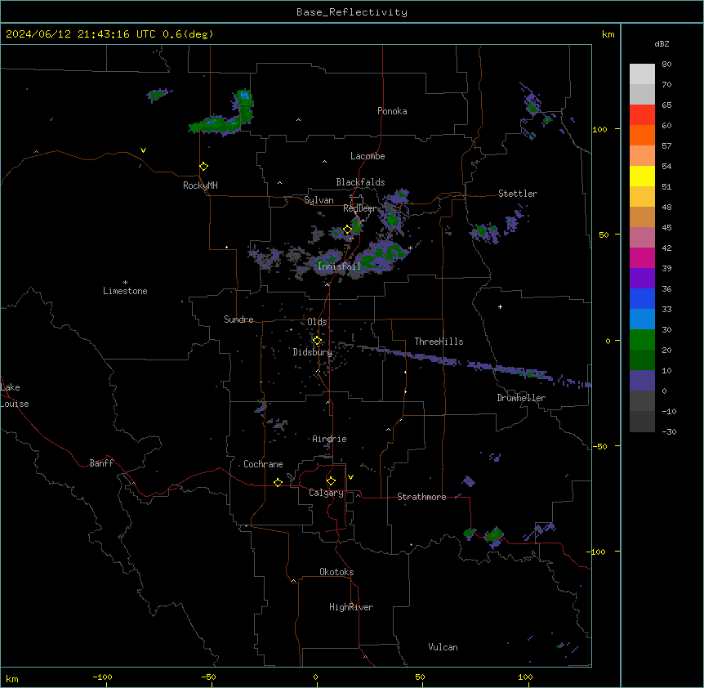The width and height of the screenshot is (704, 688).
Task: Click the Limestone label
Action: click(125, 291)
